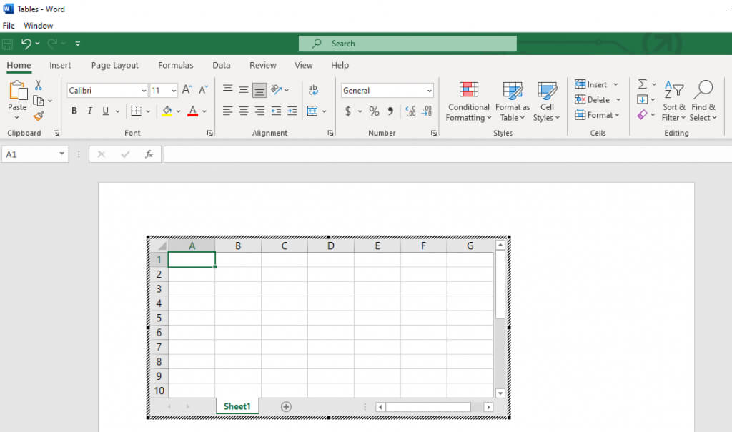Open Conditional Formatting menu
The height and width of the screenshot is (432, 732).
click(468, 101)
